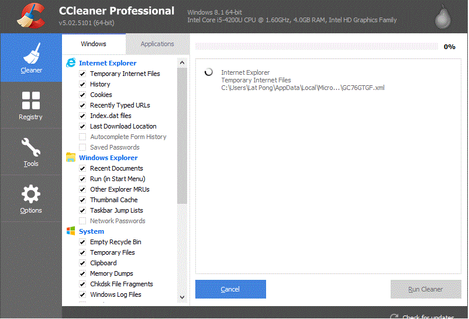Uncheck Temporary Internet Files

[x=82, y=74]
